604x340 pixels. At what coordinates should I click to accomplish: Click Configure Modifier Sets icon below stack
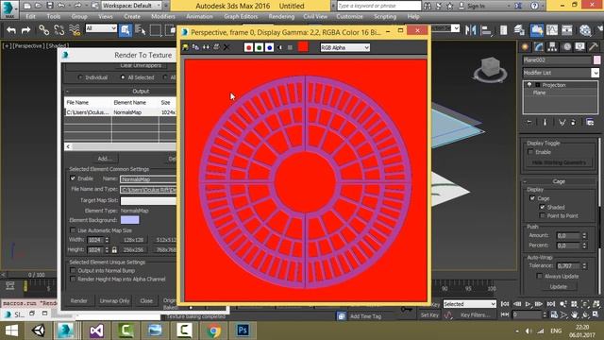(x=590, y=122)
